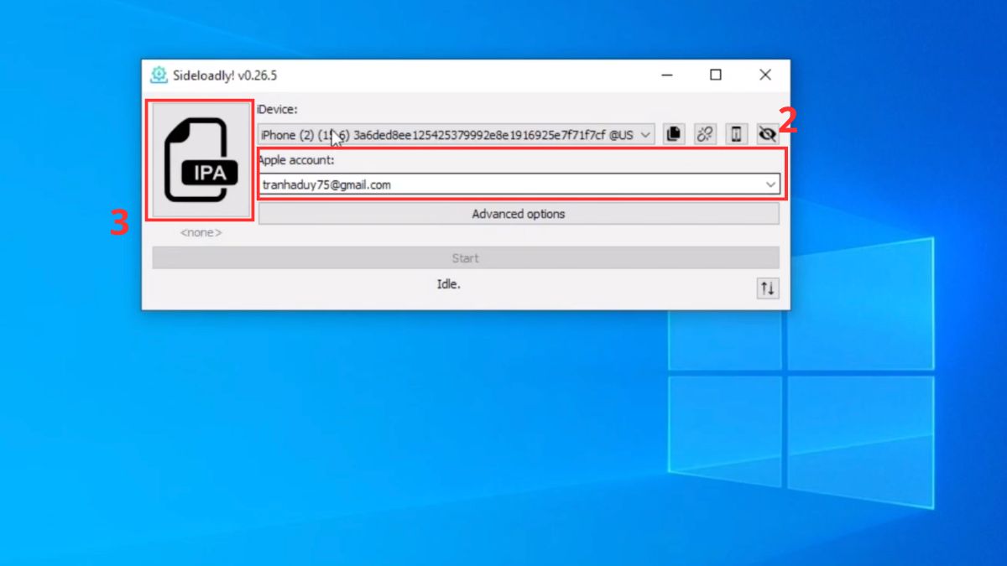Click the "Idle." status text
Screen dimensions: 1007x566
pos(448,284)
